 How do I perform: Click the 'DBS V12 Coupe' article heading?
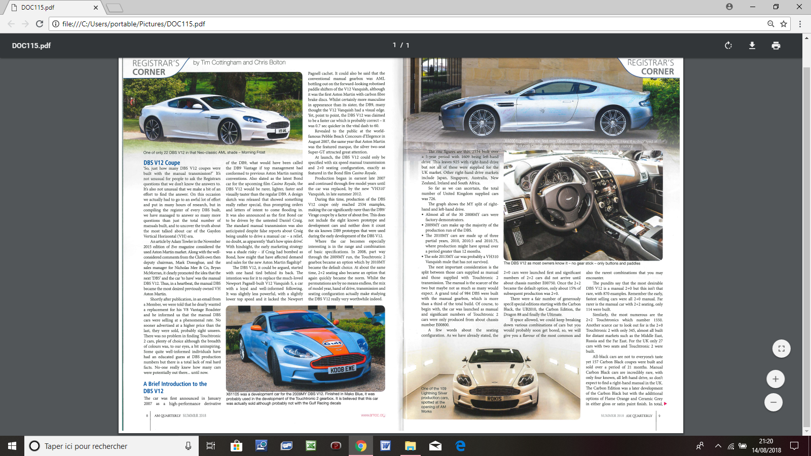pyautogui.click(x=162, y=163)
